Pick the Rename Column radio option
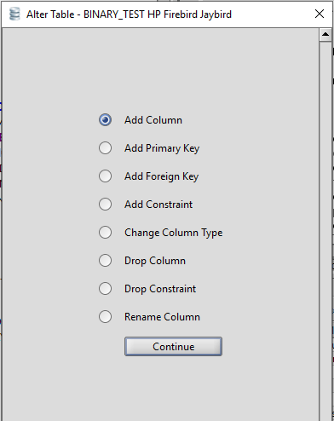The height and width of the screenshot is (421, 334). pyautogui.click(x=105, y=317)
